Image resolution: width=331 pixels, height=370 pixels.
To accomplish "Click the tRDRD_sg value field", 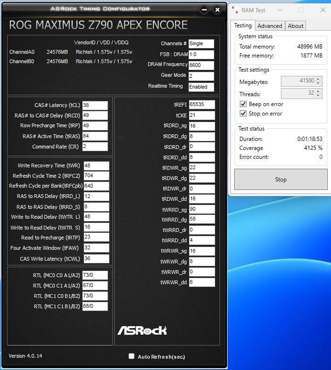I will [x=202, y=126].
